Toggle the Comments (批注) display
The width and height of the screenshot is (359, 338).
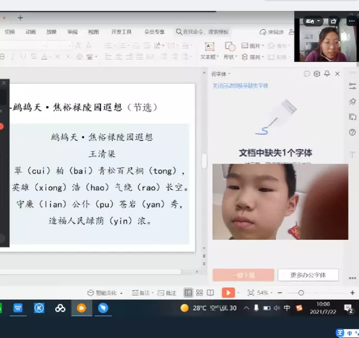pyautogui.click(x=167, y=293)
